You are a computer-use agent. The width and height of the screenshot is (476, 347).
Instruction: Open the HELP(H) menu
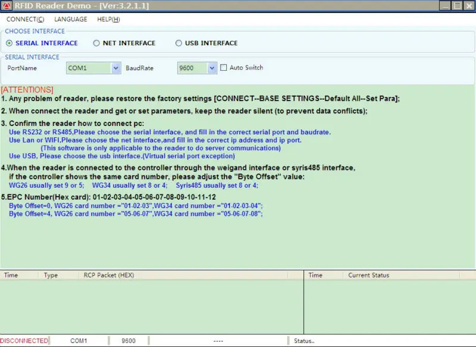click(108, 20)
